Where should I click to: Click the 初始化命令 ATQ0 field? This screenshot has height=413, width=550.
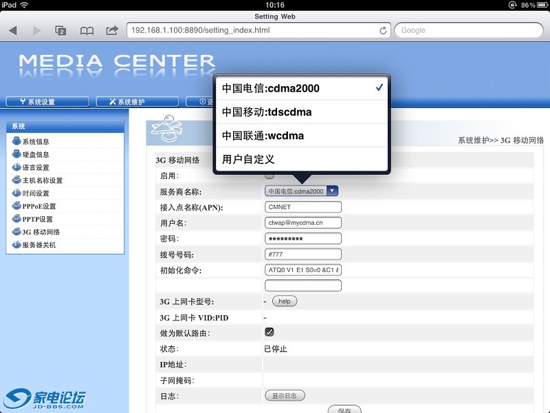[303, 270]
